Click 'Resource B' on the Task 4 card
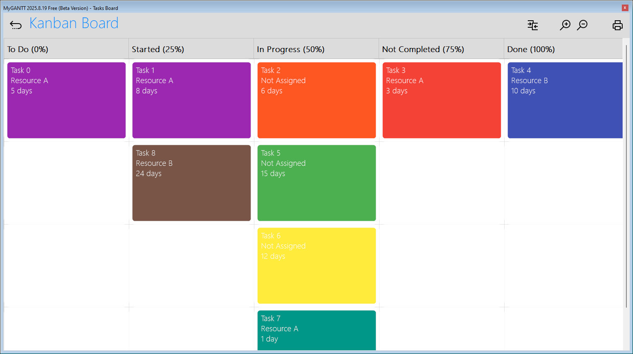 [x=529, y=81]
